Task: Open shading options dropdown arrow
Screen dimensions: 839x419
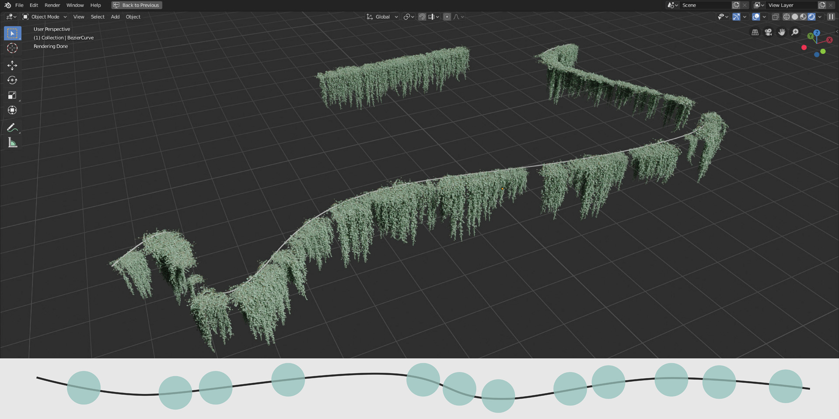Action: 820,17
